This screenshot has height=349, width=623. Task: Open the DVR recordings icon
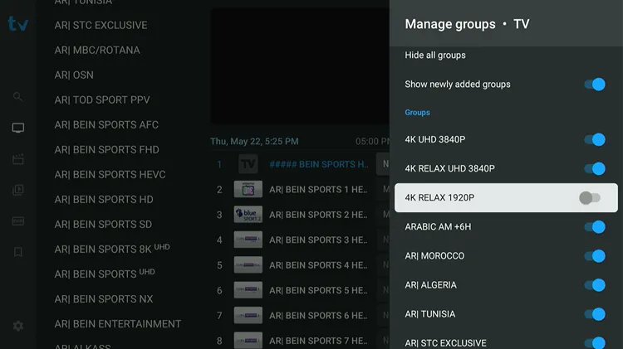(18, 221)
